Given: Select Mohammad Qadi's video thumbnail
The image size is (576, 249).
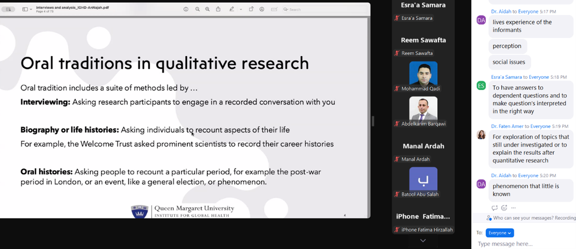Looking at the screenshot, I should (x=423, y=73).
